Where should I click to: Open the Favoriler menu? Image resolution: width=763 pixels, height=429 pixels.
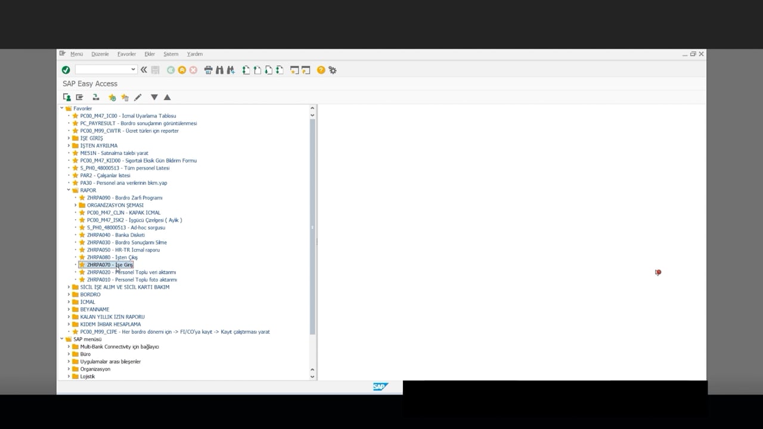point(126,54)
